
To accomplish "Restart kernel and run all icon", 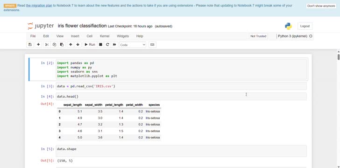I will (x=114, y=45).
